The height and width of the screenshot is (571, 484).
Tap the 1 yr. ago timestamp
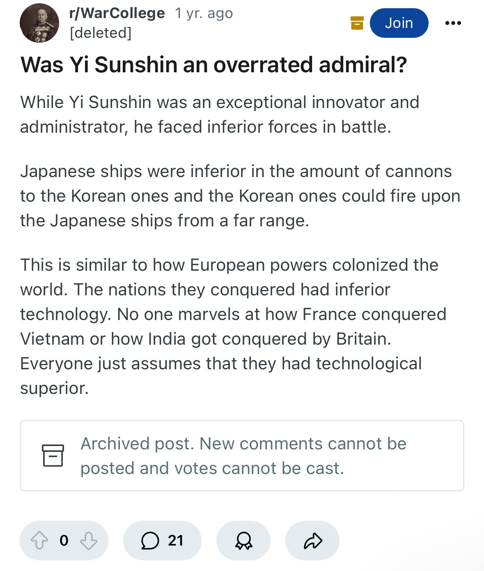point(204,13)
